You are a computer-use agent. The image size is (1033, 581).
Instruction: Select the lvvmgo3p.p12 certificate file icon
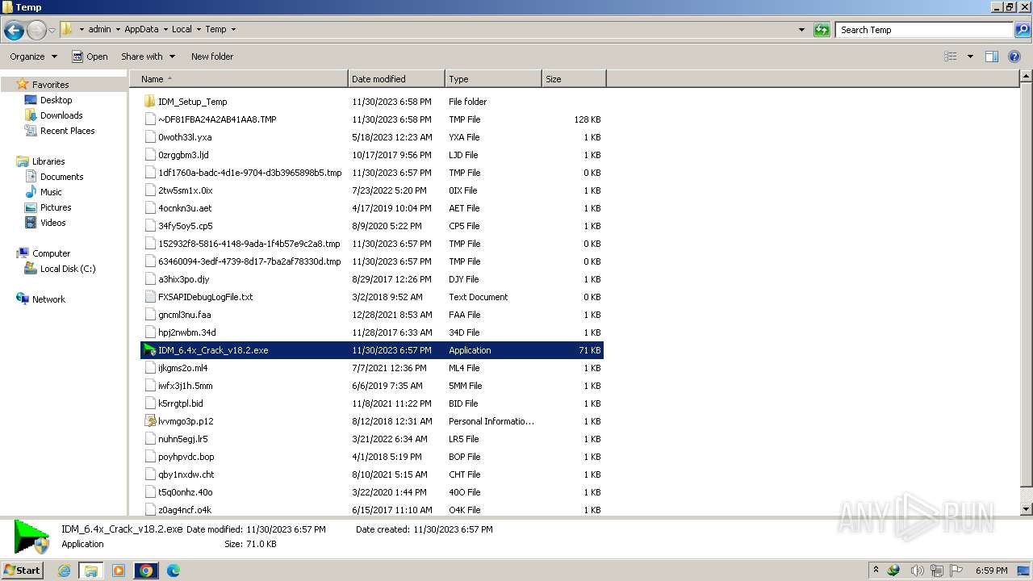[149, 421]
